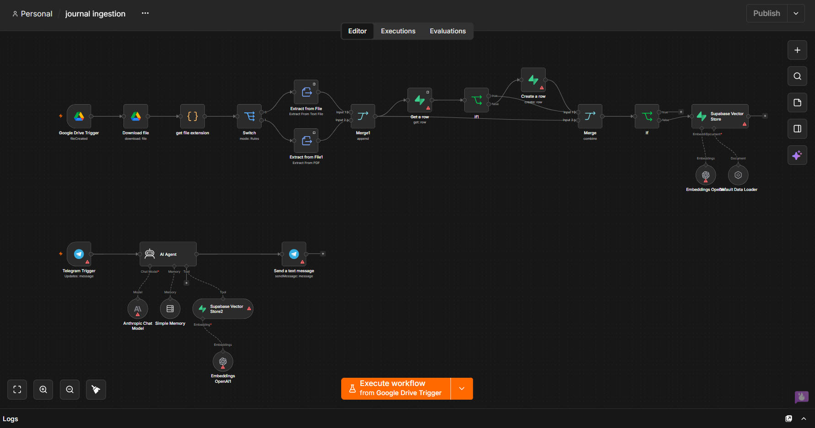The width and height of the screenshot is (815, 428).
Task: Pop out the Logs panel
Action: pos(789,418)
